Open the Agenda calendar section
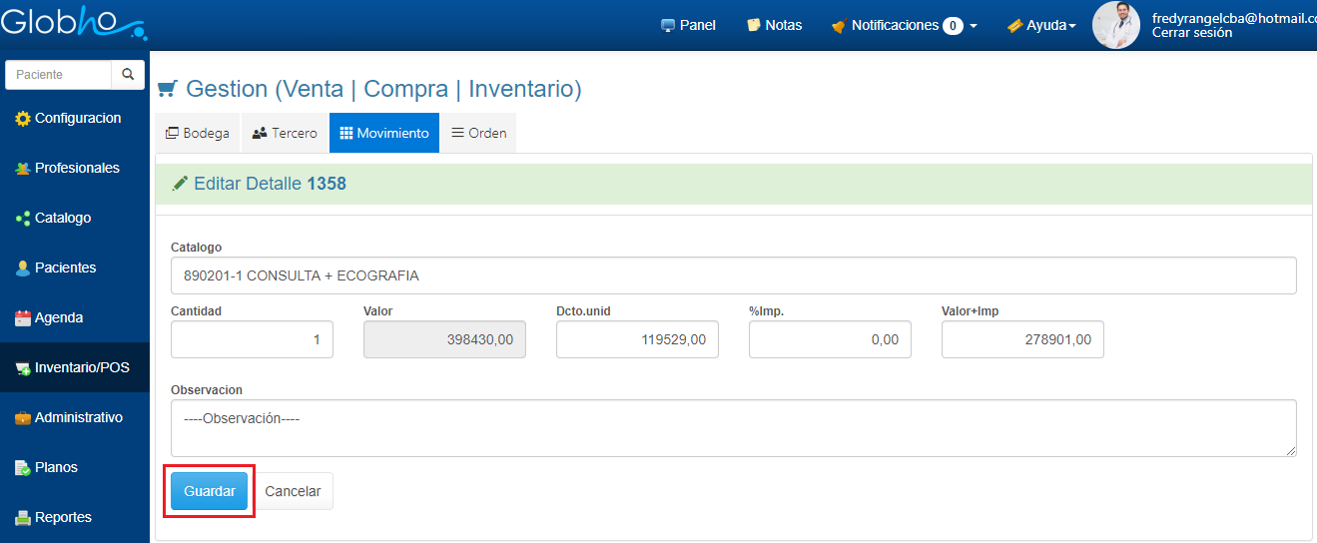Image resolution: width=1317 pixels, height=543 pixels. tap(58, 317)
